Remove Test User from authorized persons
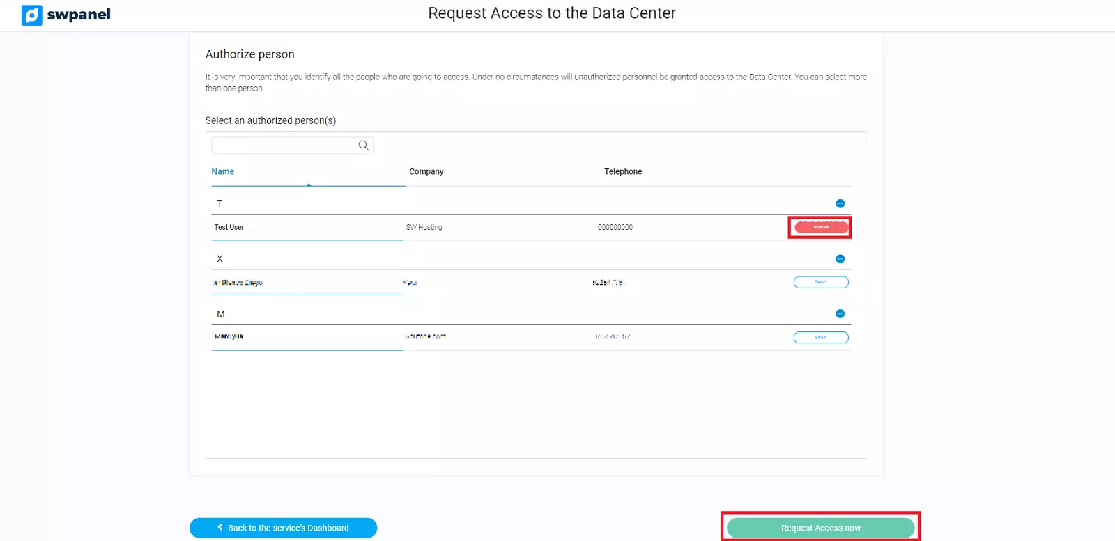 [821, 227]
